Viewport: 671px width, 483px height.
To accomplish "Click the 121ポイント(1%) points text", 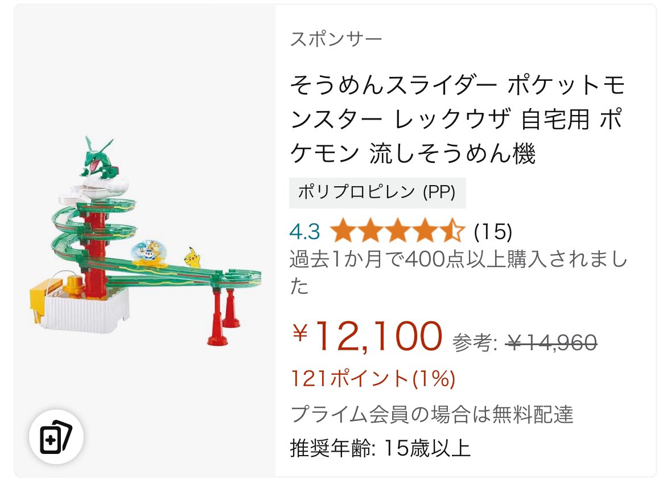I will [x=373, y=378].
